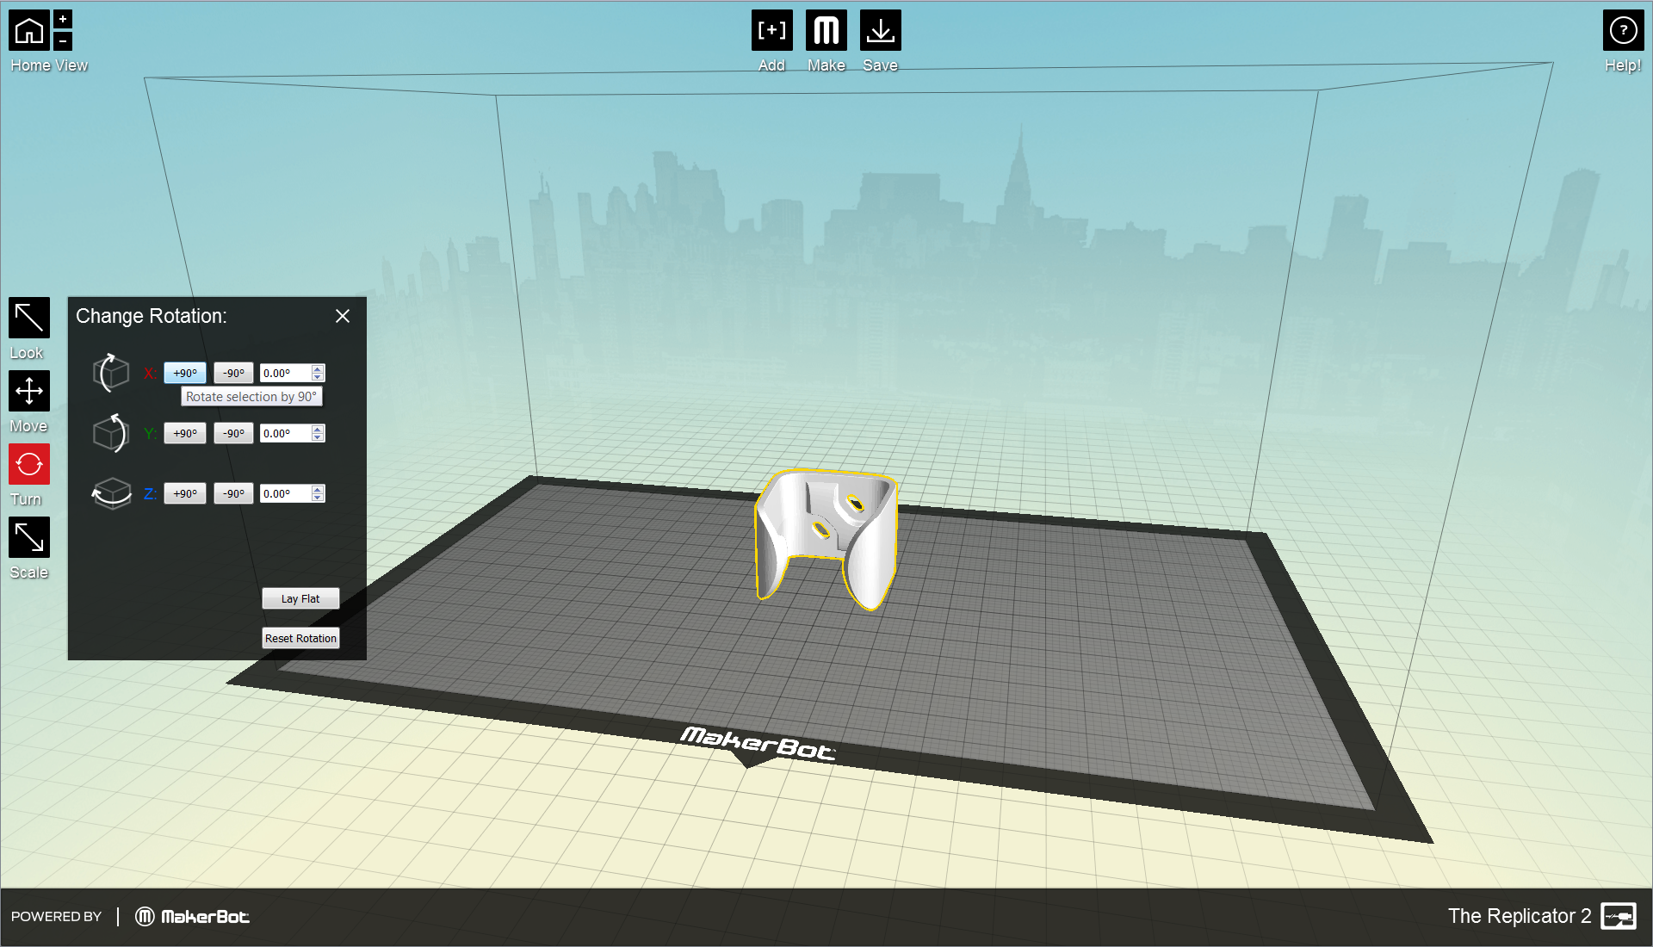The height and width of the screenshot is (947, 1653).
Task: Open the Add model tool
Action: tap(771, 31)
